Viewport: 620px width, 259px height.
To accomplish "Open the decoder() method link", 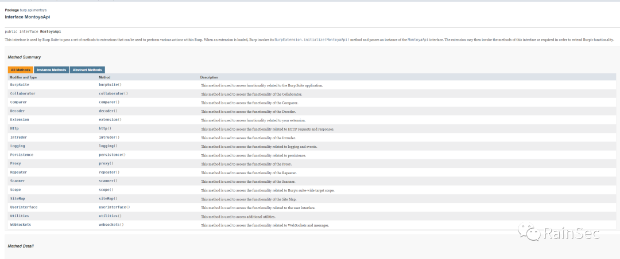I will [108, 111].
